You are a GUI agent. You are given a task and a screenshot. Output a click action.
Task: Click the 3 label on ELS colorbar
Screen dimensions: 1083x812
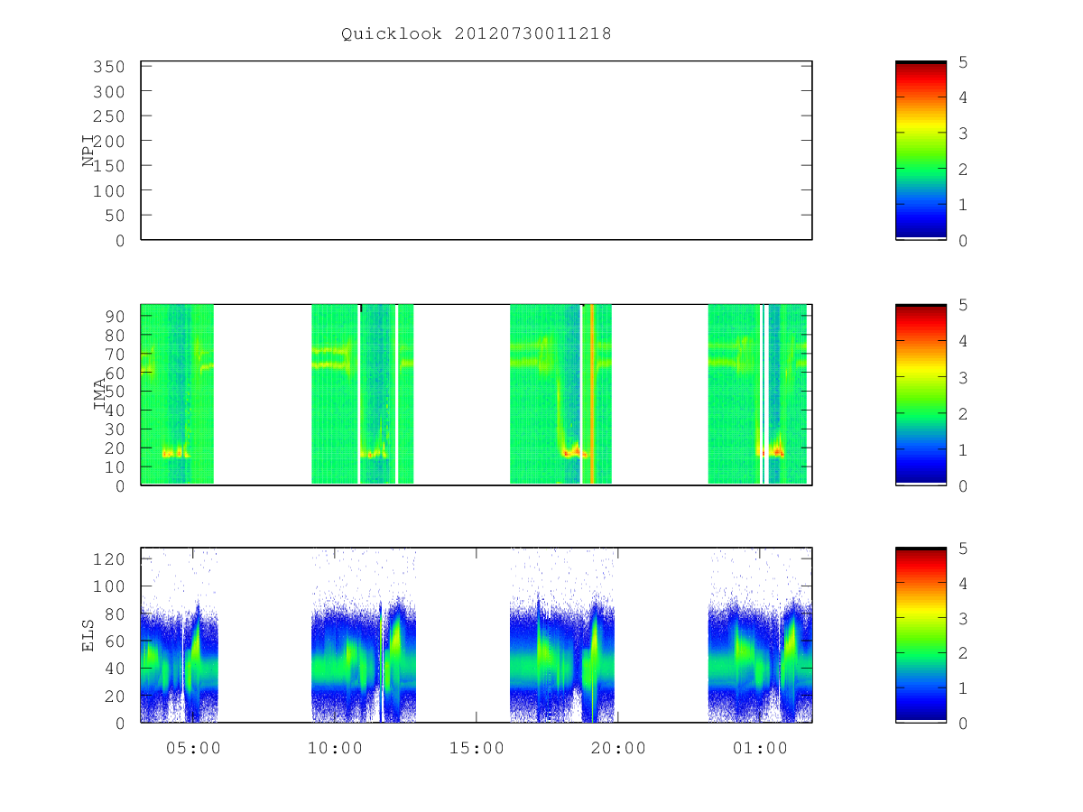(x=964, y=618)
